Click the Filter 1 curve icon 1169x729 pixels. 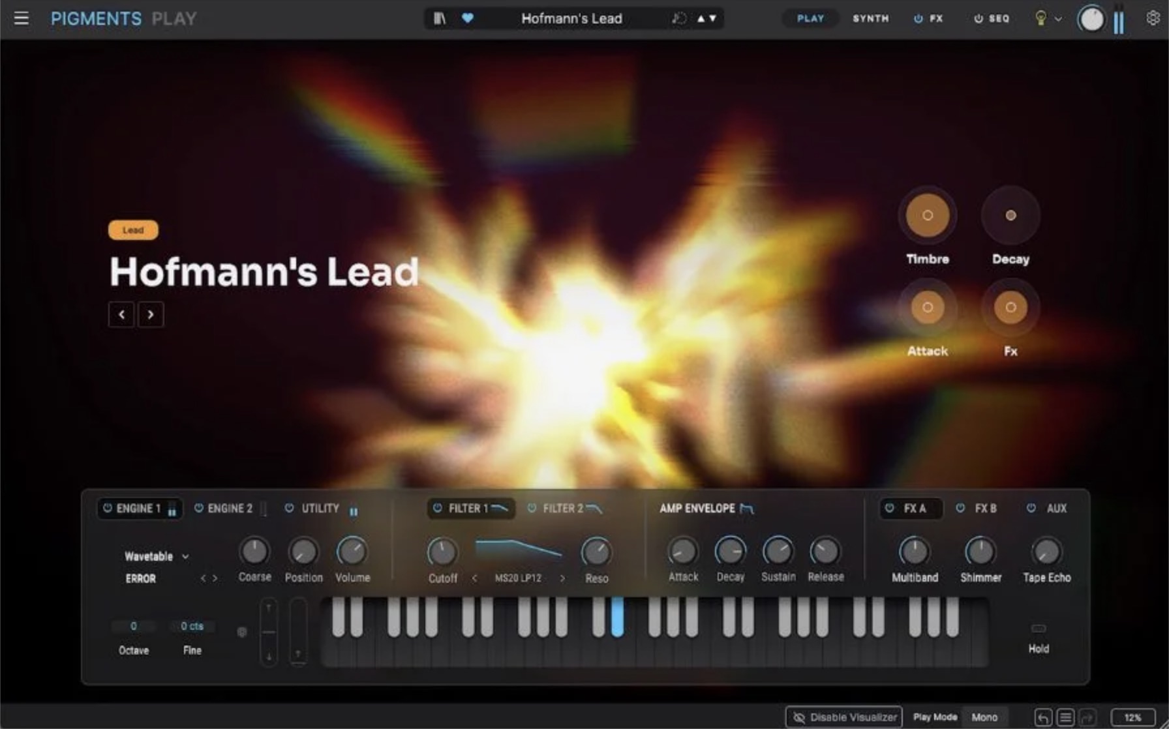499,508
